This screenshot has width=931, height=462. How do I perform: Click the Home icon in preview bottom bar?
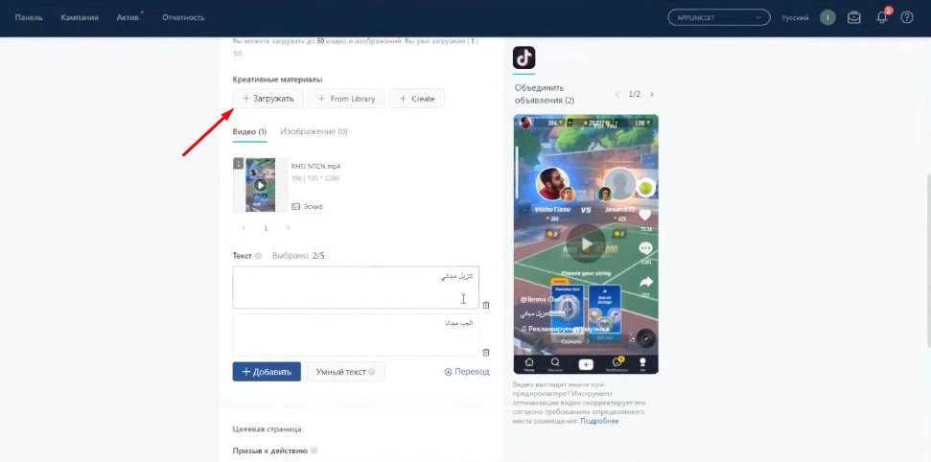coord(529,364)
